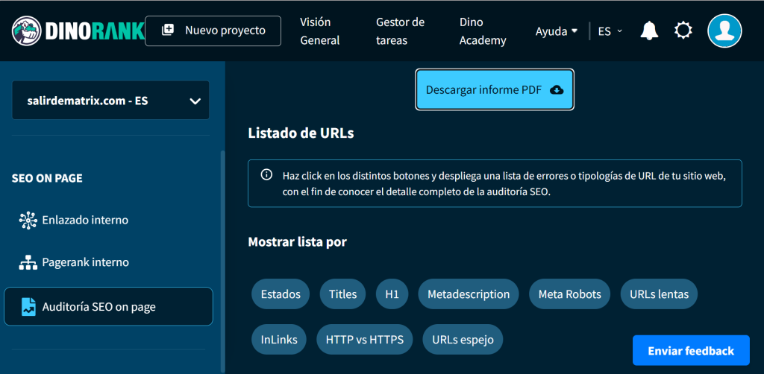Open the notifications bell
This screenshot has height=374, width=764.
(x=649, y=31)
